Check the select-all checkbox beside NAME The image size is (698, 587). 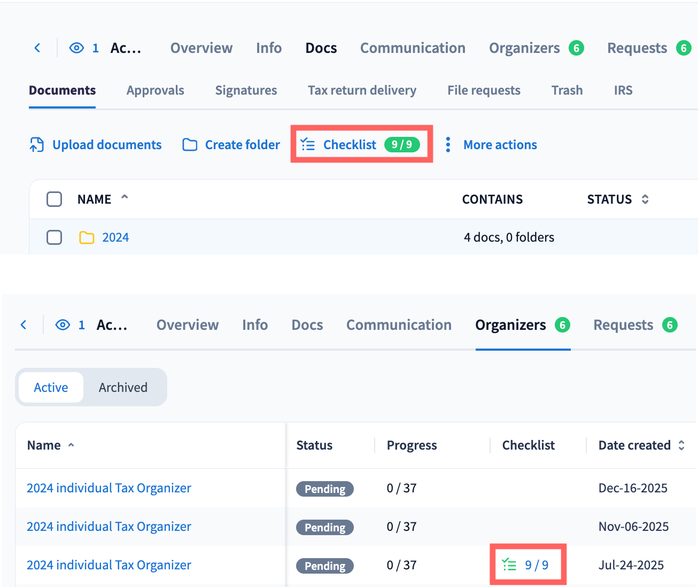pos(55,199)
